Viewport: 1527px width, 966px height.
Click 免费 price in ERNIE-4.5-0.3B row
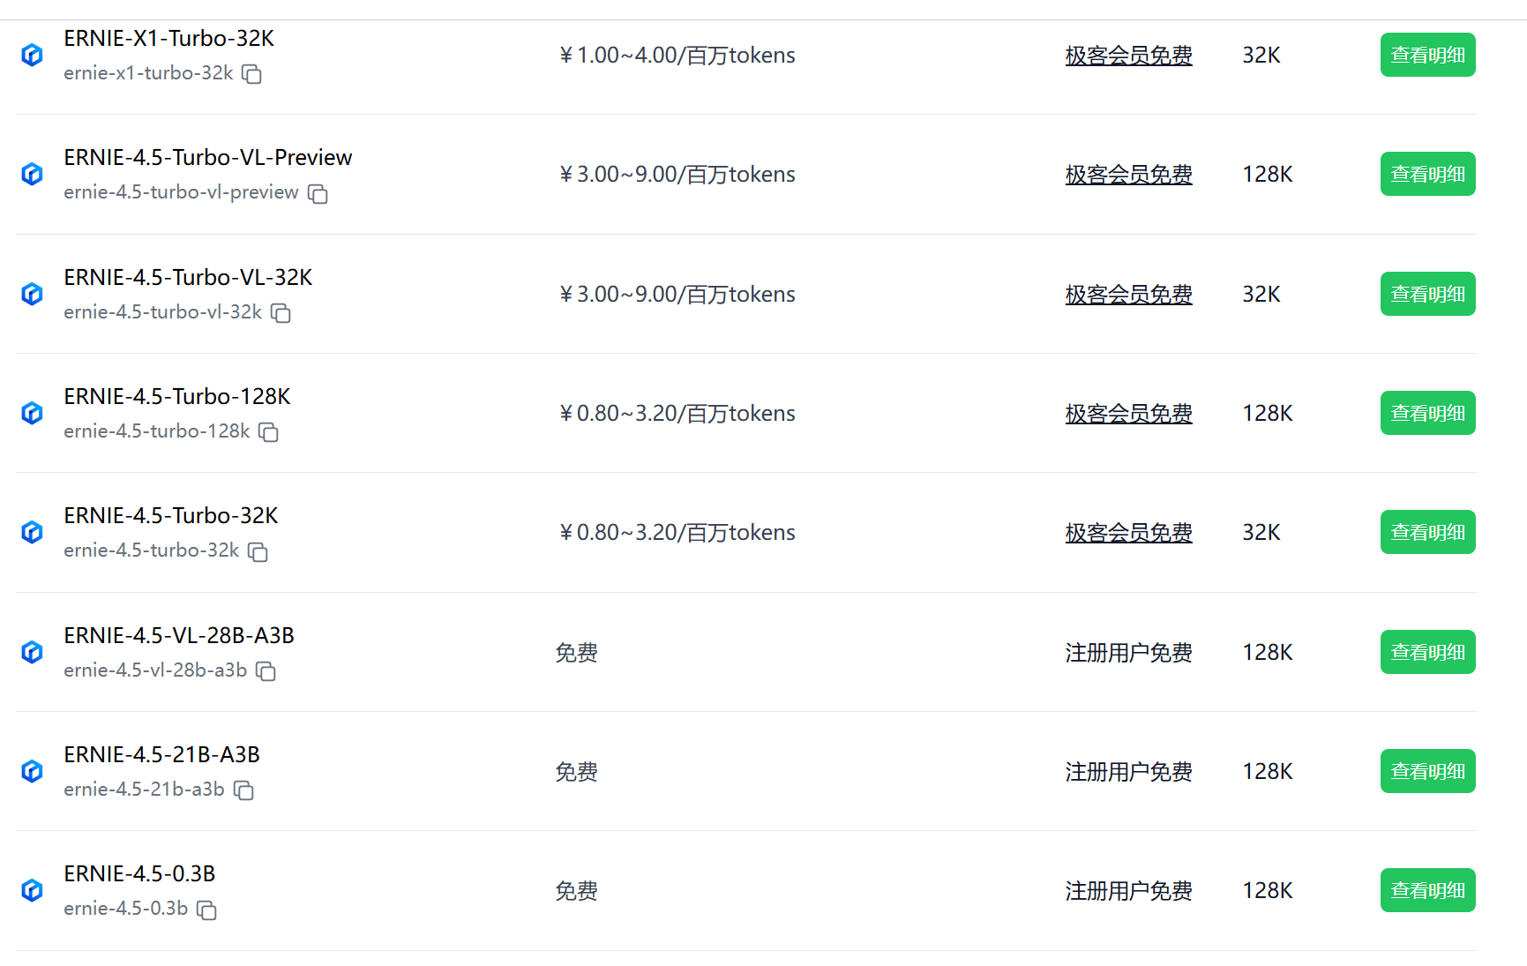click(577, 891)
